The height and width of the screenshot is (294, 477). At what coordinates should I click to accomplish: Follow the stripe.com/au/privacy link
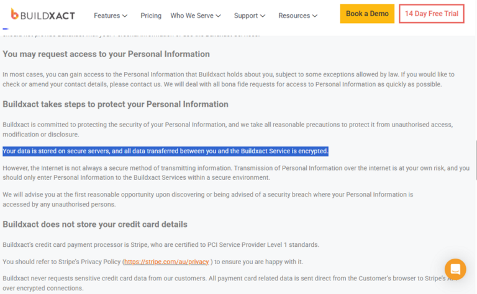coord(166,262)
